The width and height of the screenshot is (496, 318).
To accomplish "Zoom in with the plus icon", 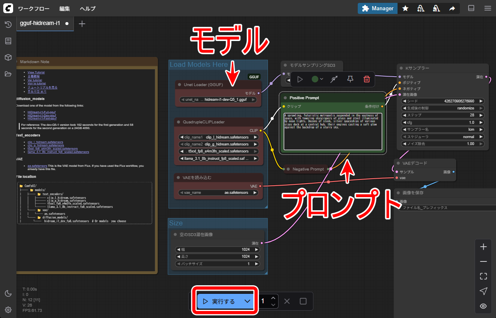I will tap(483, 247).
